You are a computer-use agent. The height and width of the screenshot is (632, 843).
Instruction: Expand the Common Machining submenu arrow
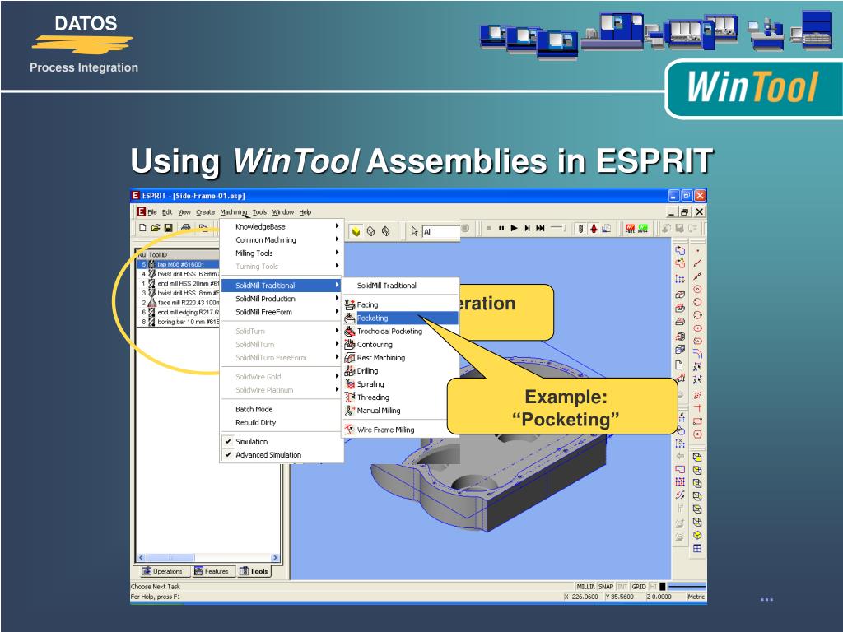click(337, 239)
